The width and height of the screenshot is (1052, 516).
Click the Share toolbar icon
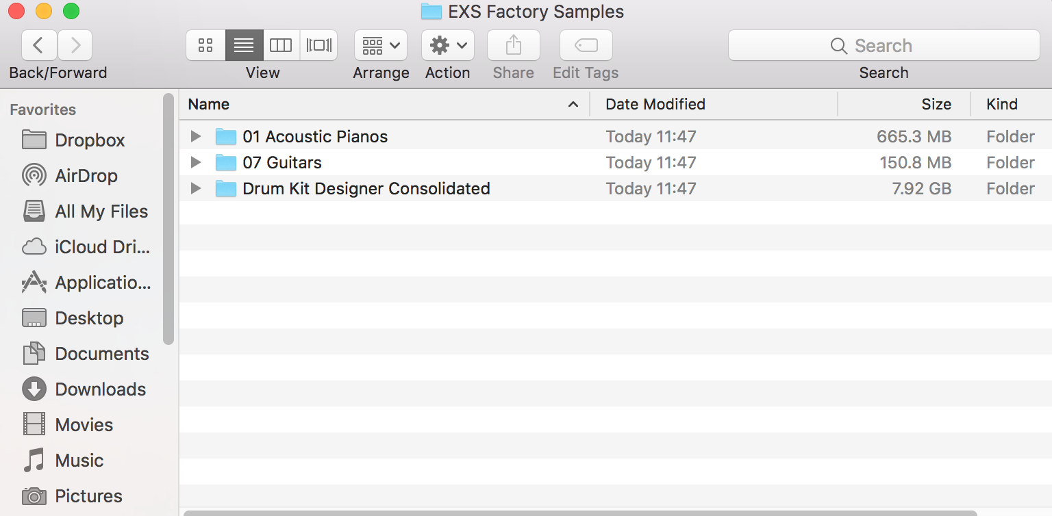pos(513,46)
